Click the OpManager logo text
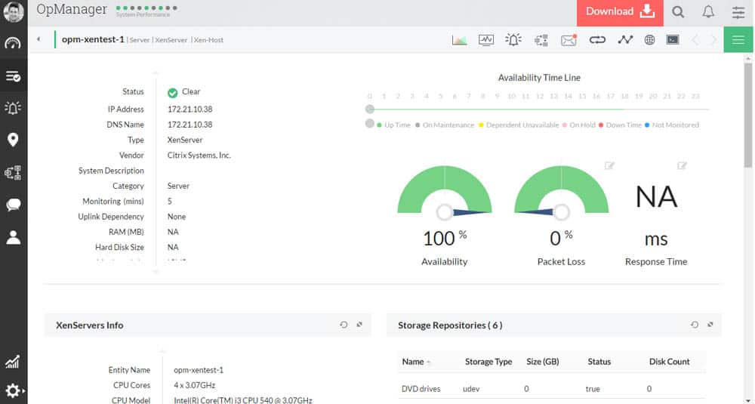Screen dimensions: 755x404 point(72,10)
